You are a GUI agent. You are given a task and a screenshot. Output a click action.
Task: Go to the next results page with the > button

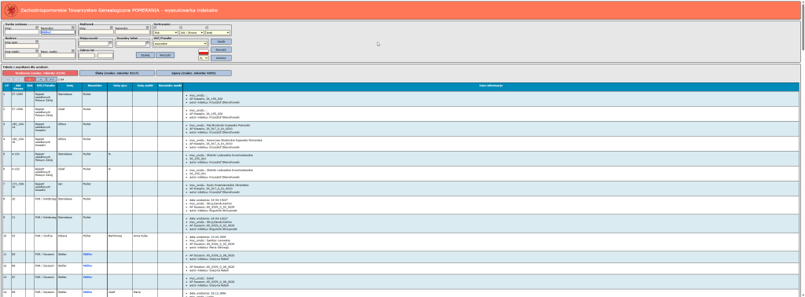[41, 79]
